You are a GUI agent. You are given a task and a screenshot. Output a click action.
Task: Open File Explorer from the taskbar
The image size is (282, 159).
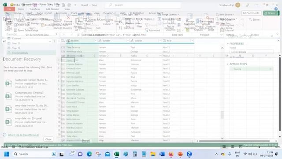[153, 154]
